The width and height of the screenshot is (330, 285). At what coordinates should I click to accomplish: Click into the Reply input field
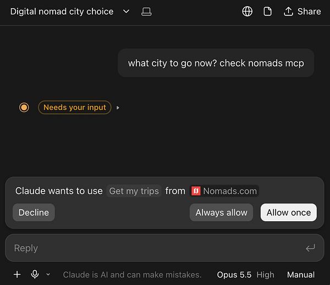point(164,248)
